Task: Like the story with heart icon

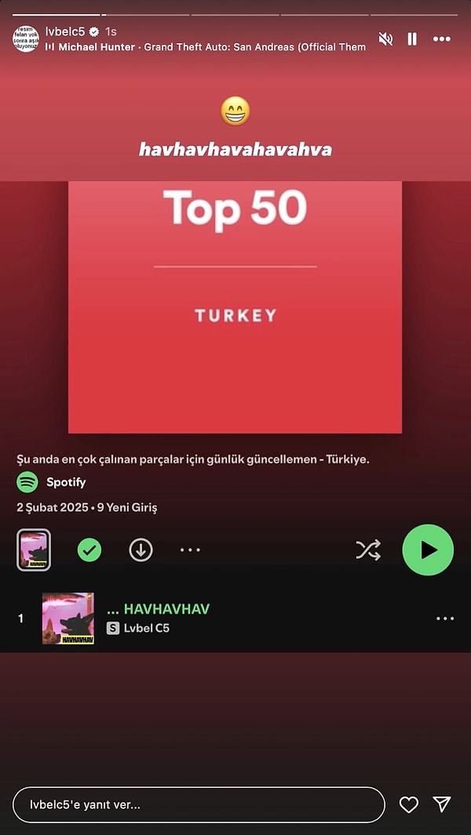Action: coord(409,804)
